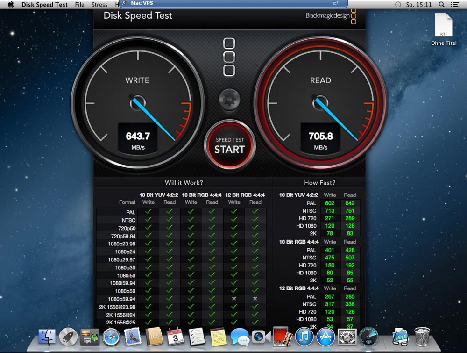This screenshot has width=467, height=353.
Task: Launch Safari from the Dock
Action: click(x=112, y=337)
